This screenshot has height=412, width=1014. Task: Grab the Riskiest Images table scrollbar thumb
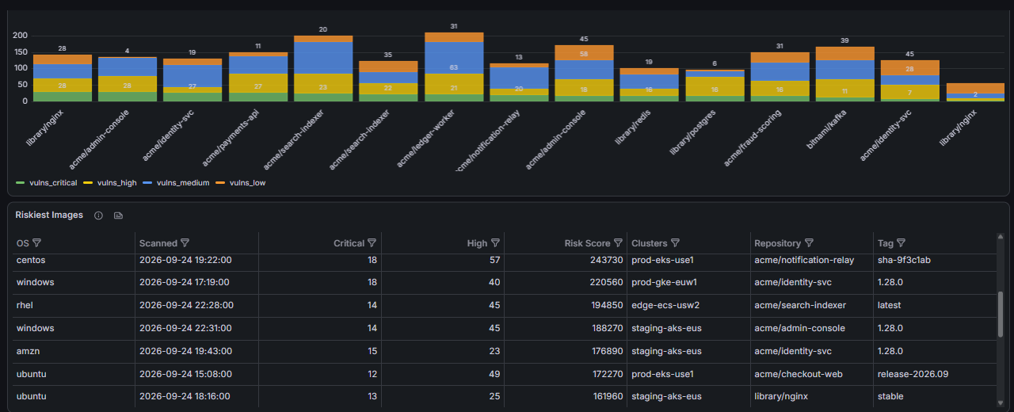click(x=1001, y=314)
